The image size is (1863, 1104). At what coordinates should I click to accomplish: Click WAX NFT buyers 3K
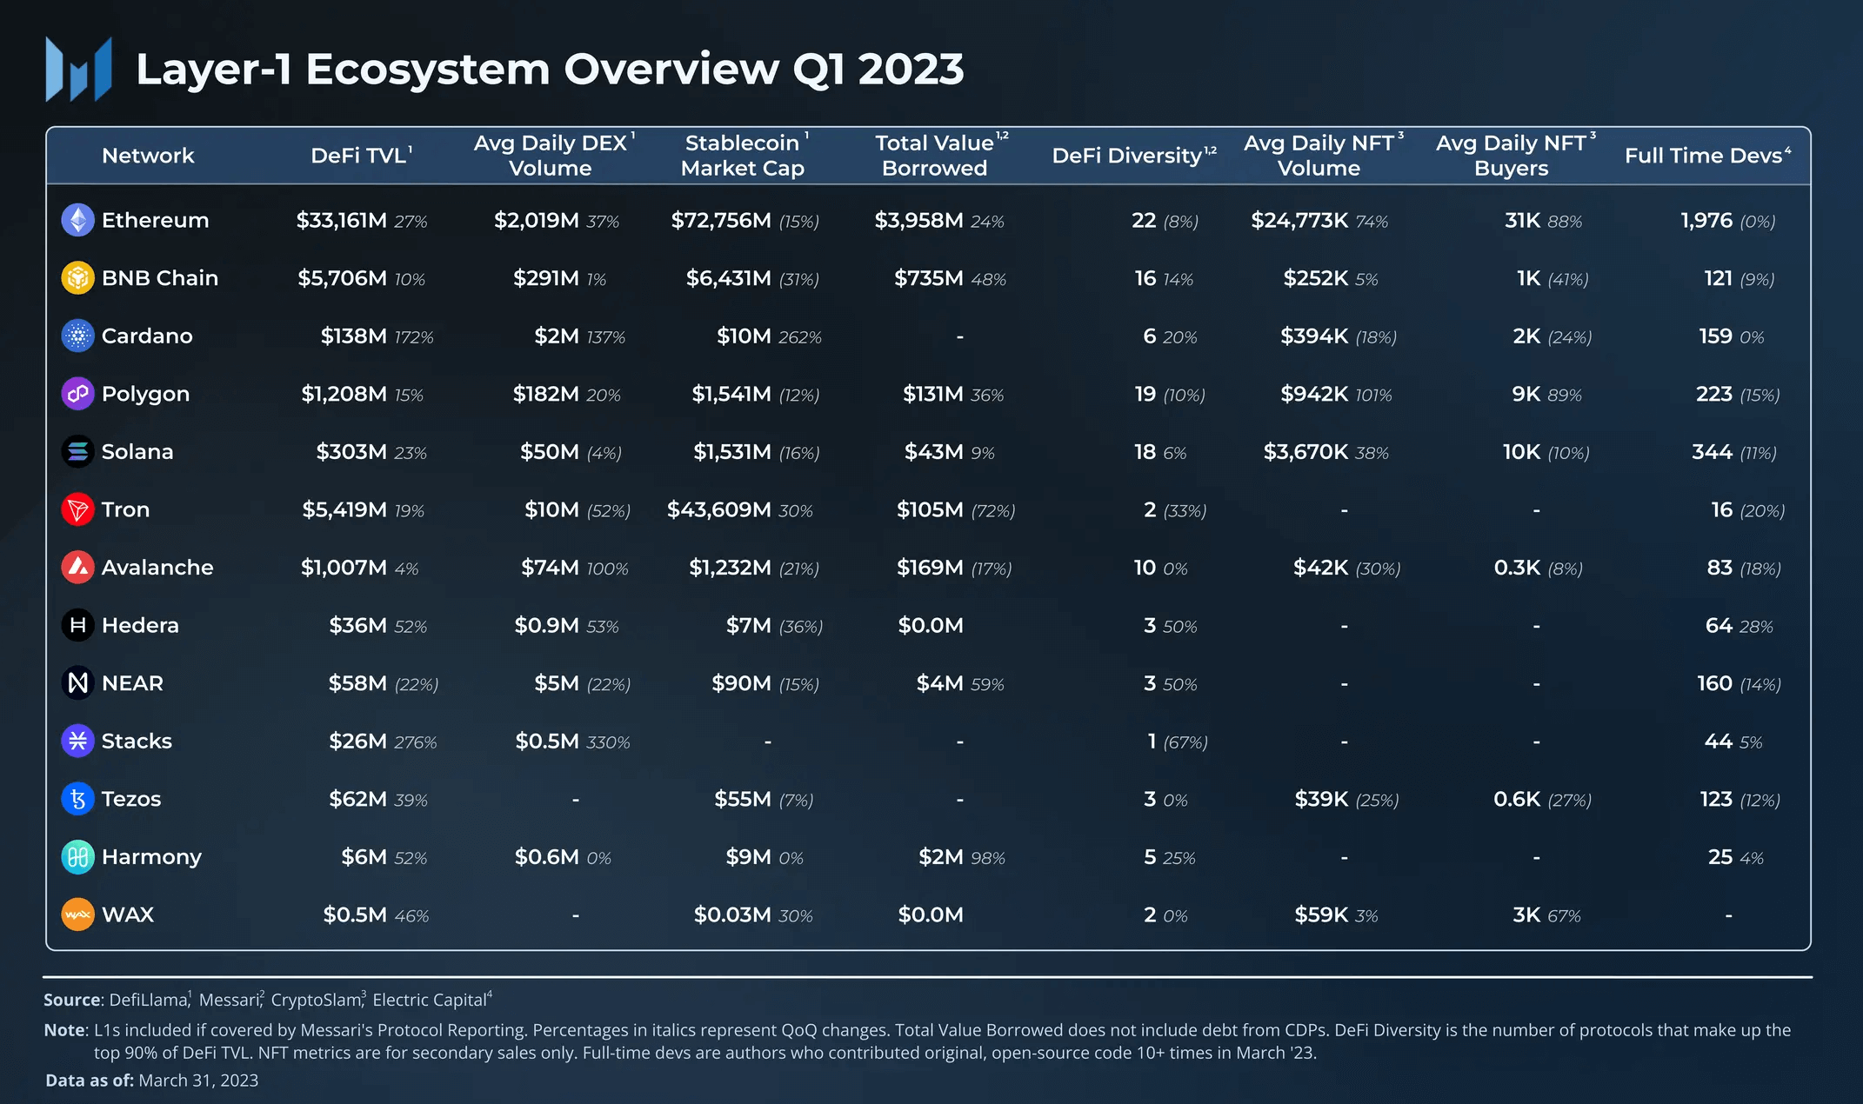pyautogui.click(x=1526, y=914)
